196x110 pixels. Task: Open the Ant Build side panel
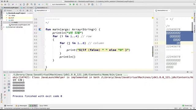195,29
